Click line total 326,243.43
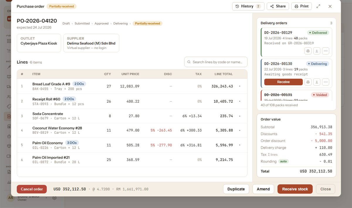Image resolution: width=352 pixels, height=208 pixels. (222, 86)
